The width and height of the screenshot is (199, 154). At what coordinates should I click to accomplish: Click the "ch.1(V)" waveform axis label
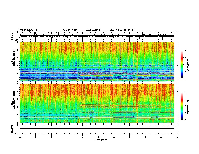[x=12, y=36]
